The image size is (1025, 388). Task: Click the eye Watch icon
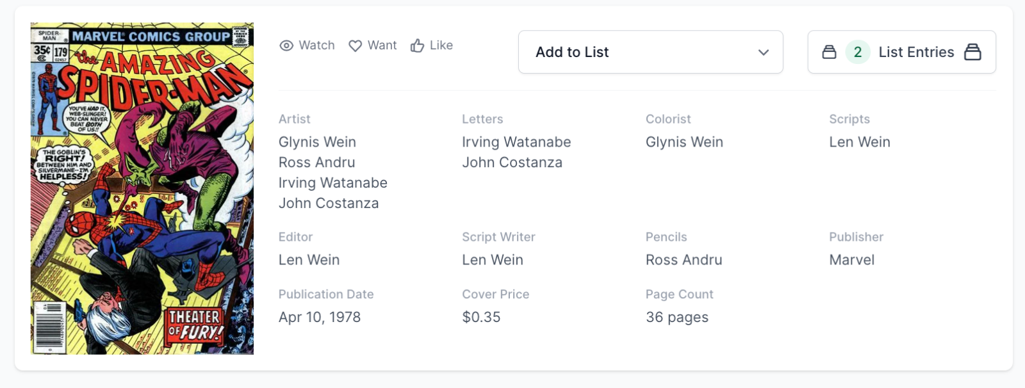coord(286,45)
